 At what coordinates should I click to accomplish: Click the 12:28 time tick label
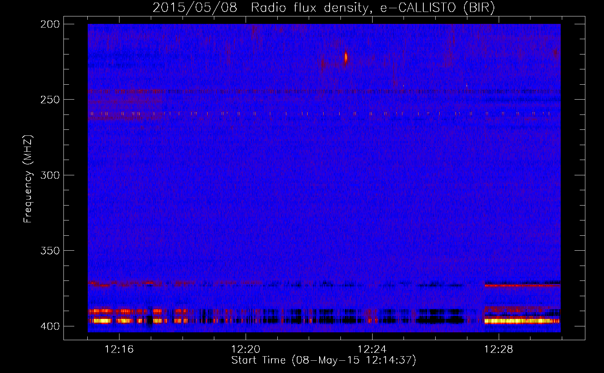[x=499, y=350]
